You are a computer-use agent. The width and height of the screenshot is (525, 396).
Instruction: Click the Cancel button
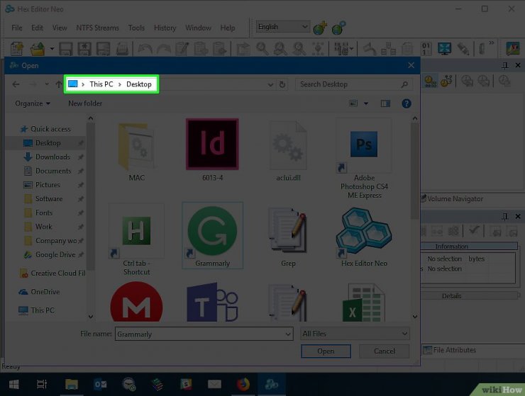(x=385, y=351)
